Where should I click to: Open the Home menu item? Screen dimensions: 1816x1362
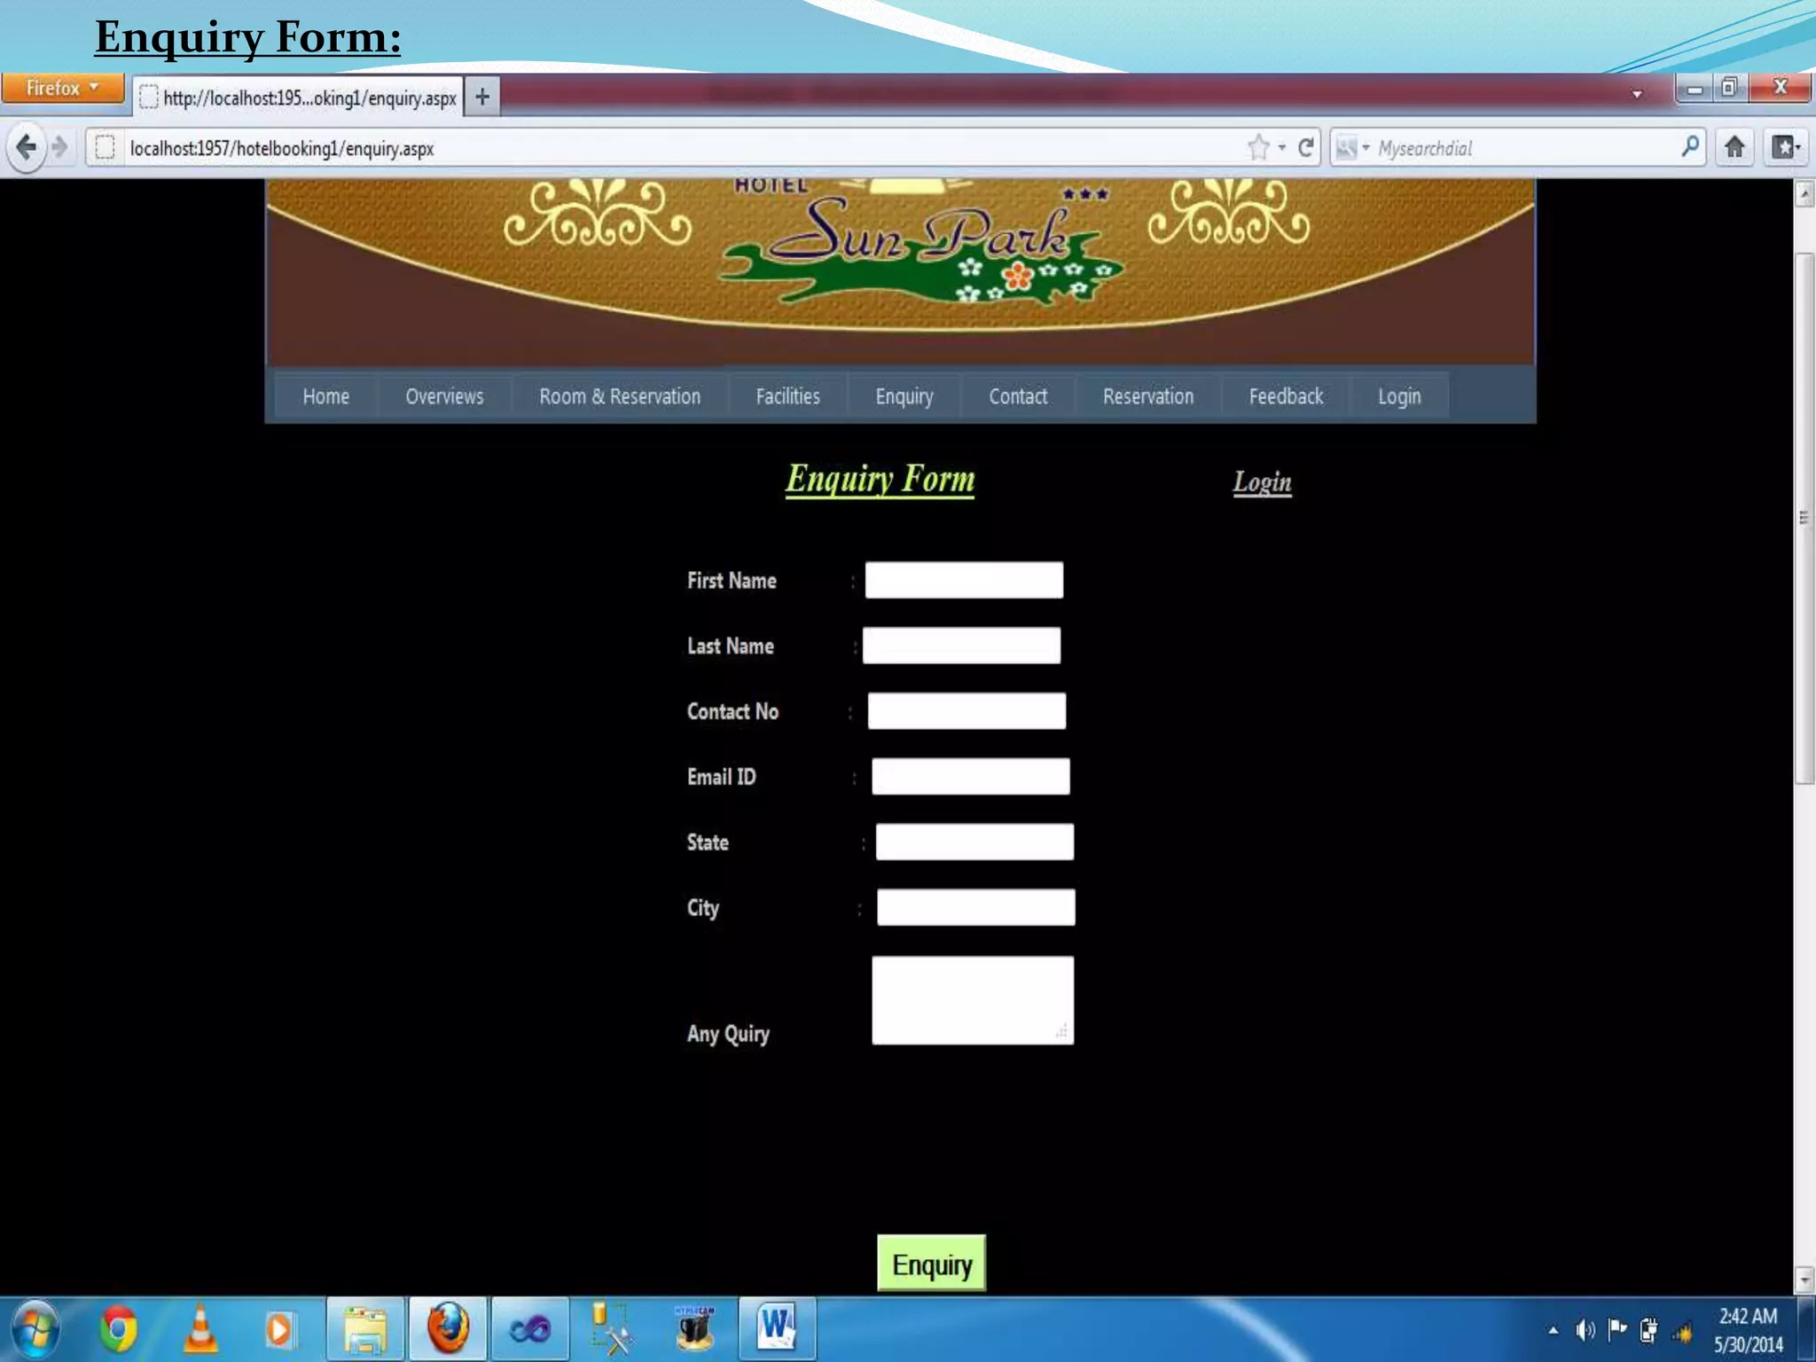325,396
